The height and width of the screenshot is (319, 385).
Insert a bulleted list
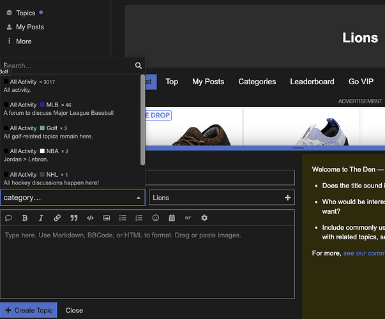click(x=123, y=218)
